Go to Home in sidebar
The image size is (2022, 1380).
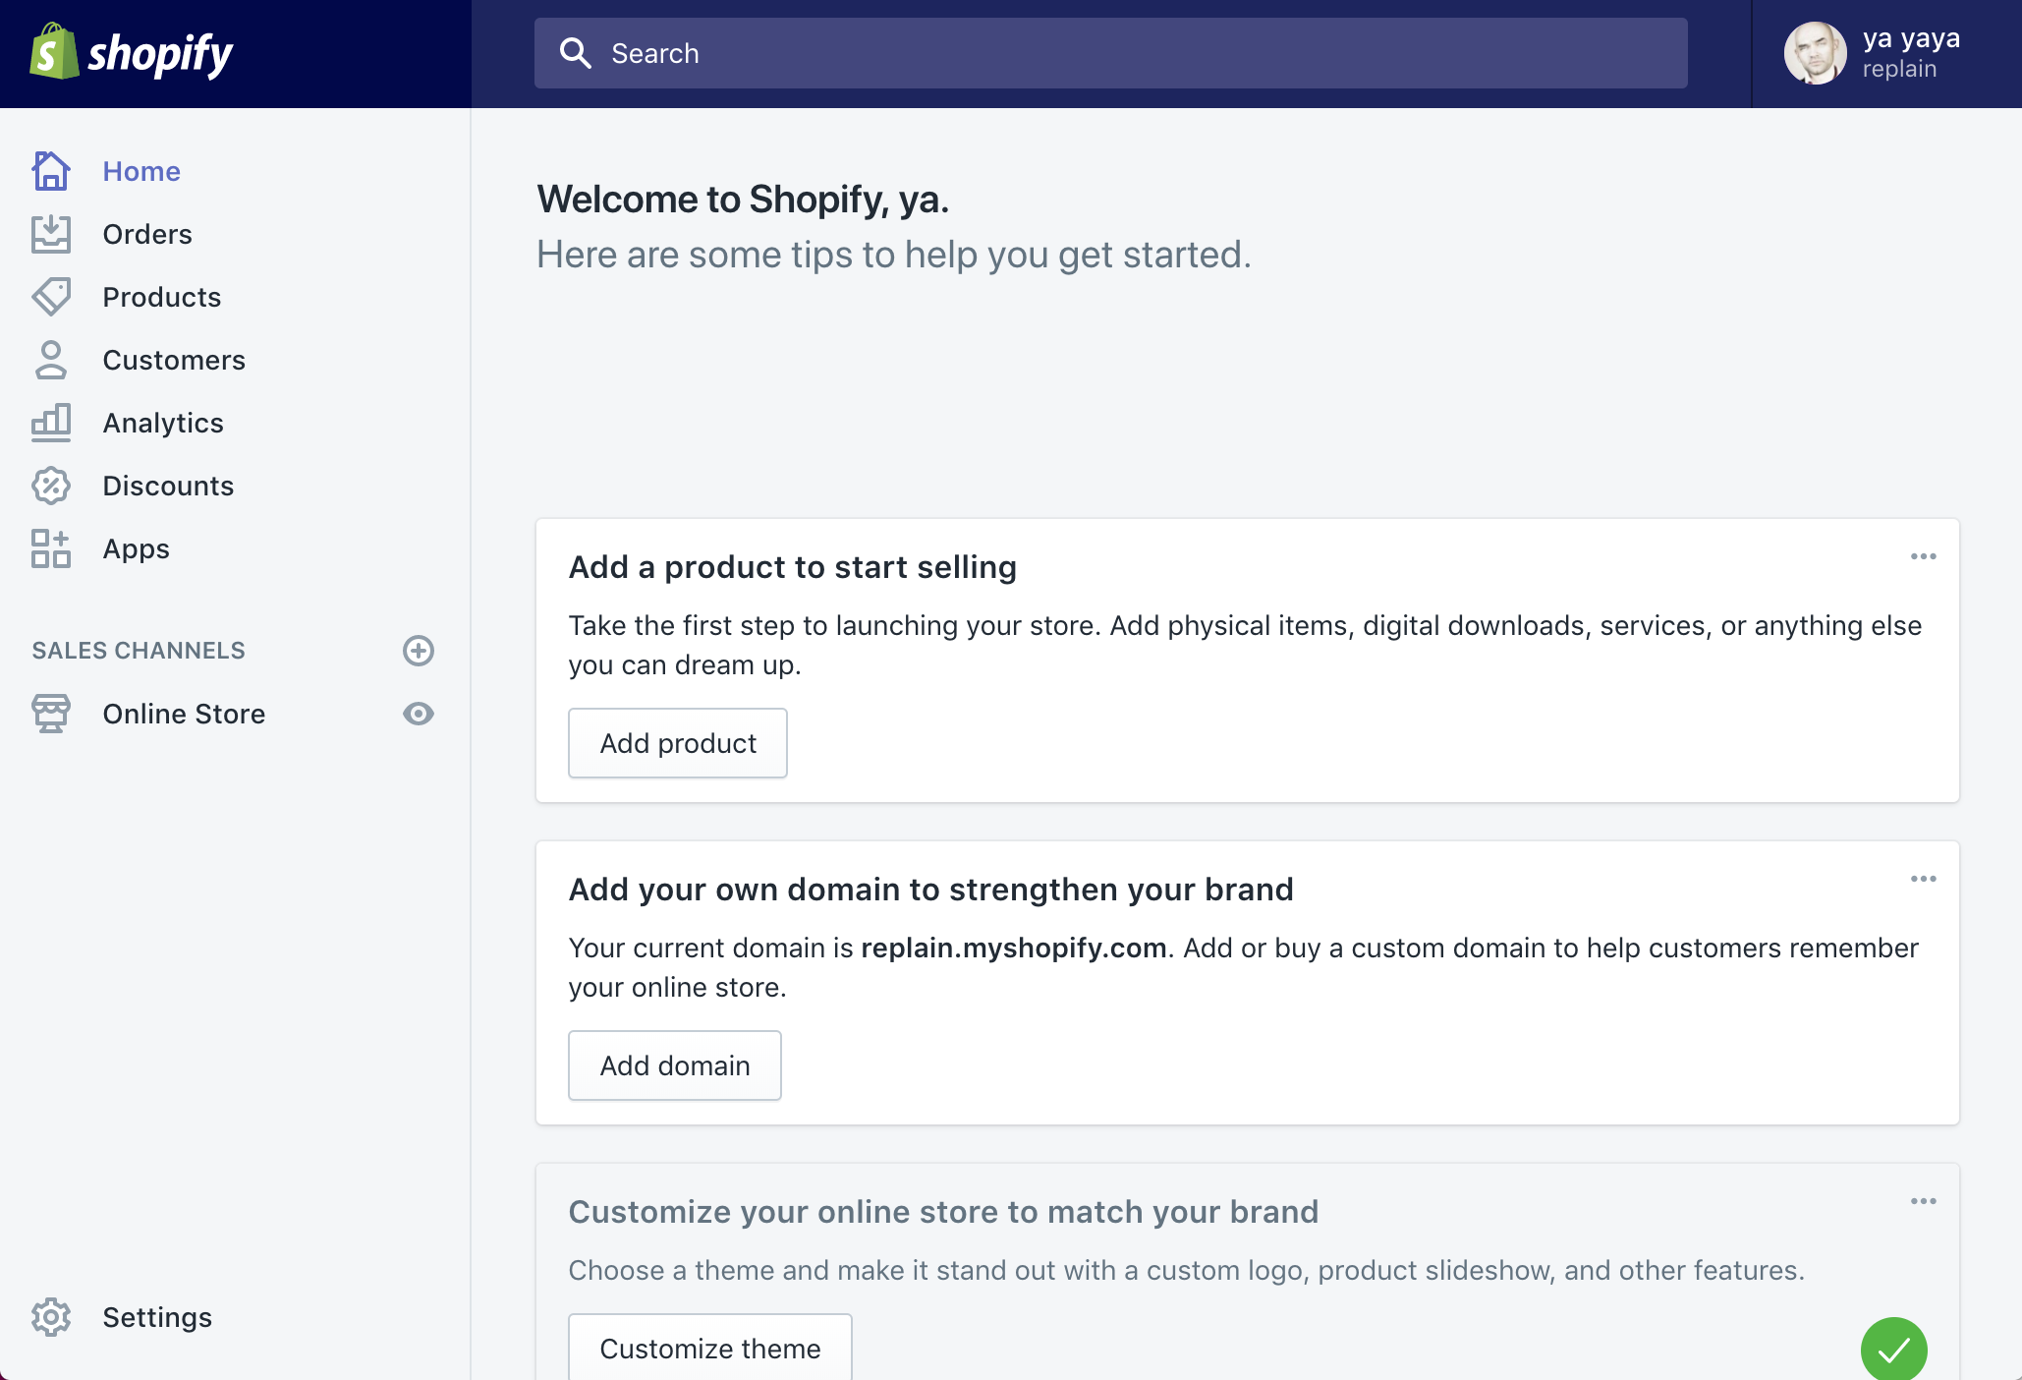pos(141,171)
